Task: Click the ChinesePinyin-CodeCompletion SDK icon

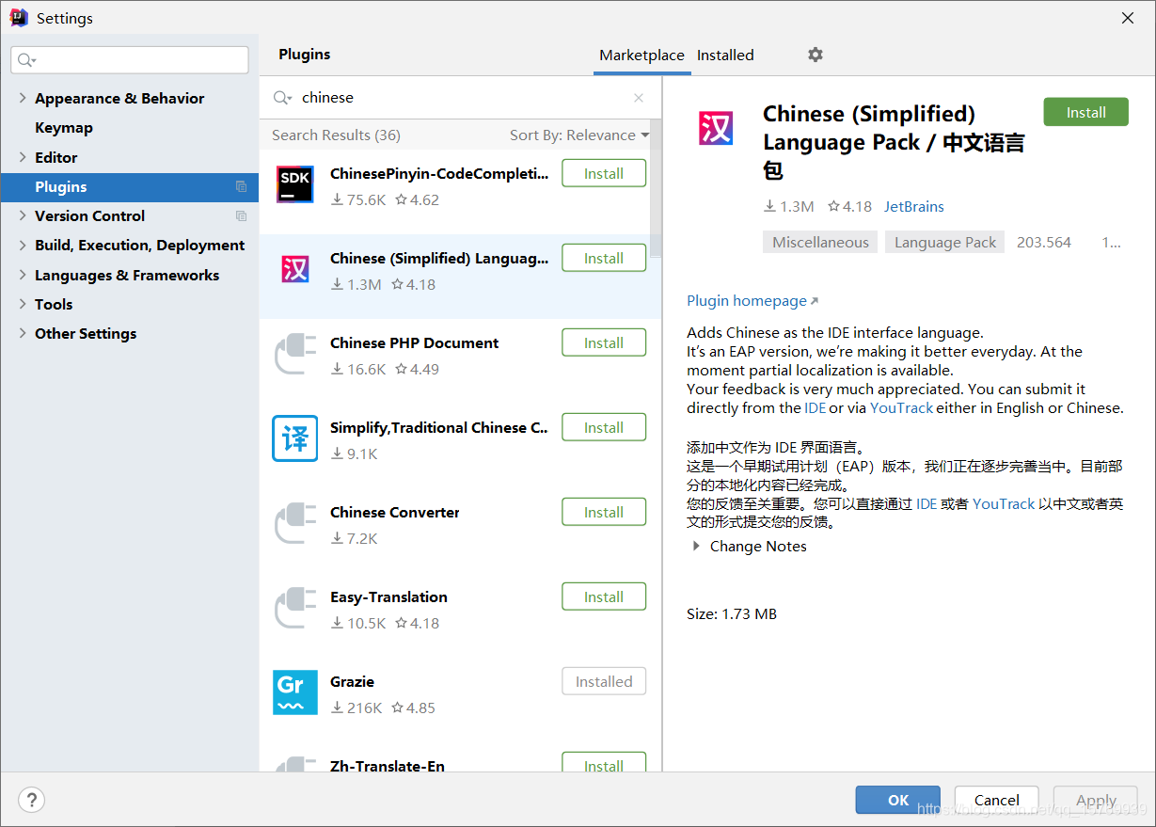Action: click(x=295, y=184)
